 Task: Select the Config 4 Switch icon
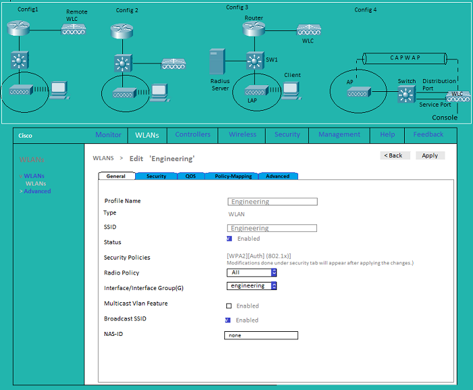(407, 94)
